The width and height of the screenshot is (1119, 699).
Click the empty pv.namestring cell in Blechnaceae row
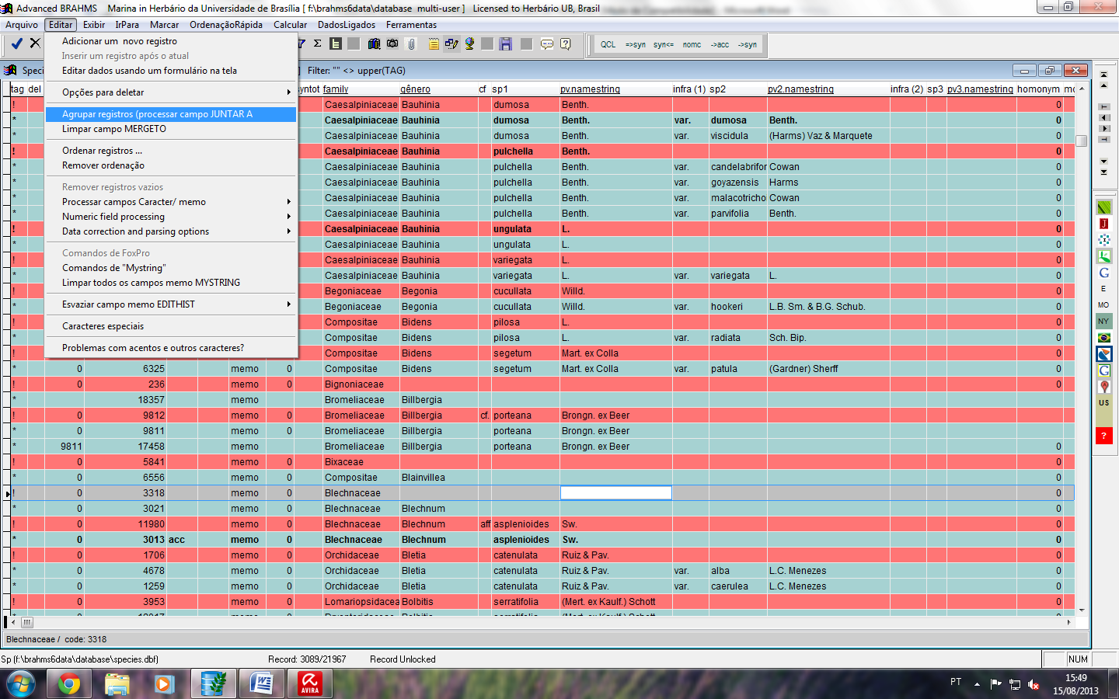(615, 492)
